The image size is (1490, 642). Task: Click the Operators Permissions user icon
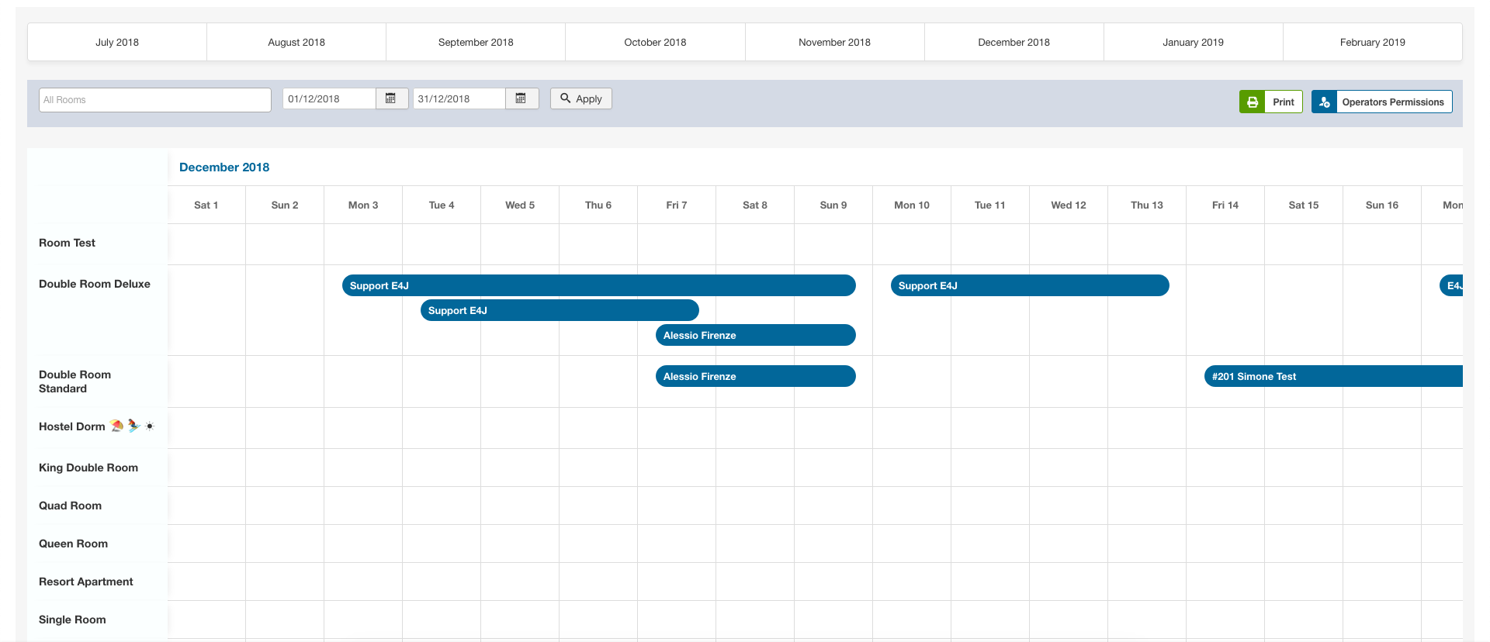click(1324, 102)
